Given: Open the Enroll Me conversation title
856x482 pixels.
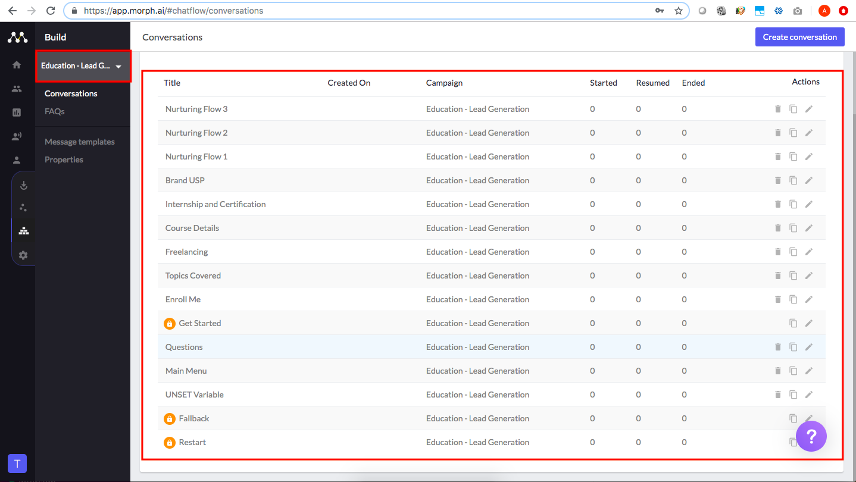Looking at the screenshot, I should pyautogui.click(x=183, y=299).
